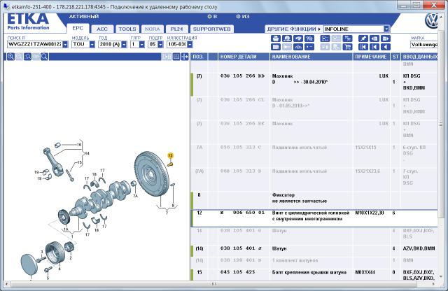Viewport: 448px width, 291px height.
Task: Click the question-mark style icon in top toolbar row
Action: [309, 38]
